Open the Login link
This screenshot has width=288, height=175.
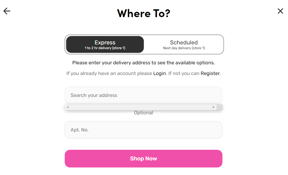(159, 73)
